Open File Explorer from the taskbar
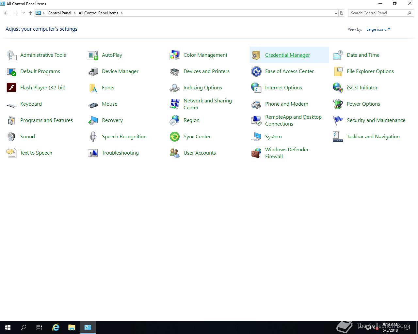 click(x=72, y=327)
